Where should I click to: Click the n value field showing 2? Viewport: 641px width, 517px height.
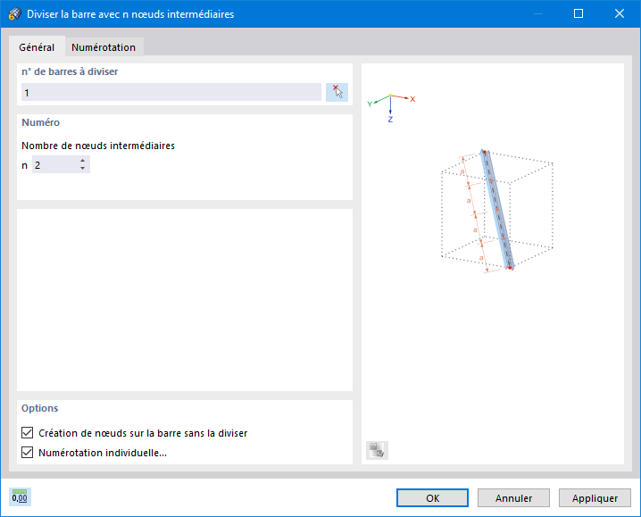(55, 165)
